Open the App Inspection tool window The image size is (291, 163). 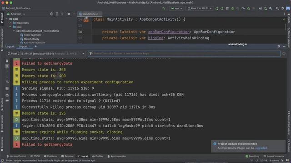pos(117,156)
